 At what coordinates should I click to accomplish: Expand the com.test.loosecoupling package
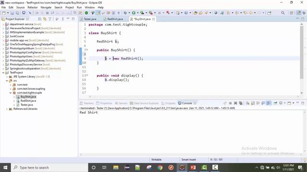pyautogui.click(x=11, y=89)
